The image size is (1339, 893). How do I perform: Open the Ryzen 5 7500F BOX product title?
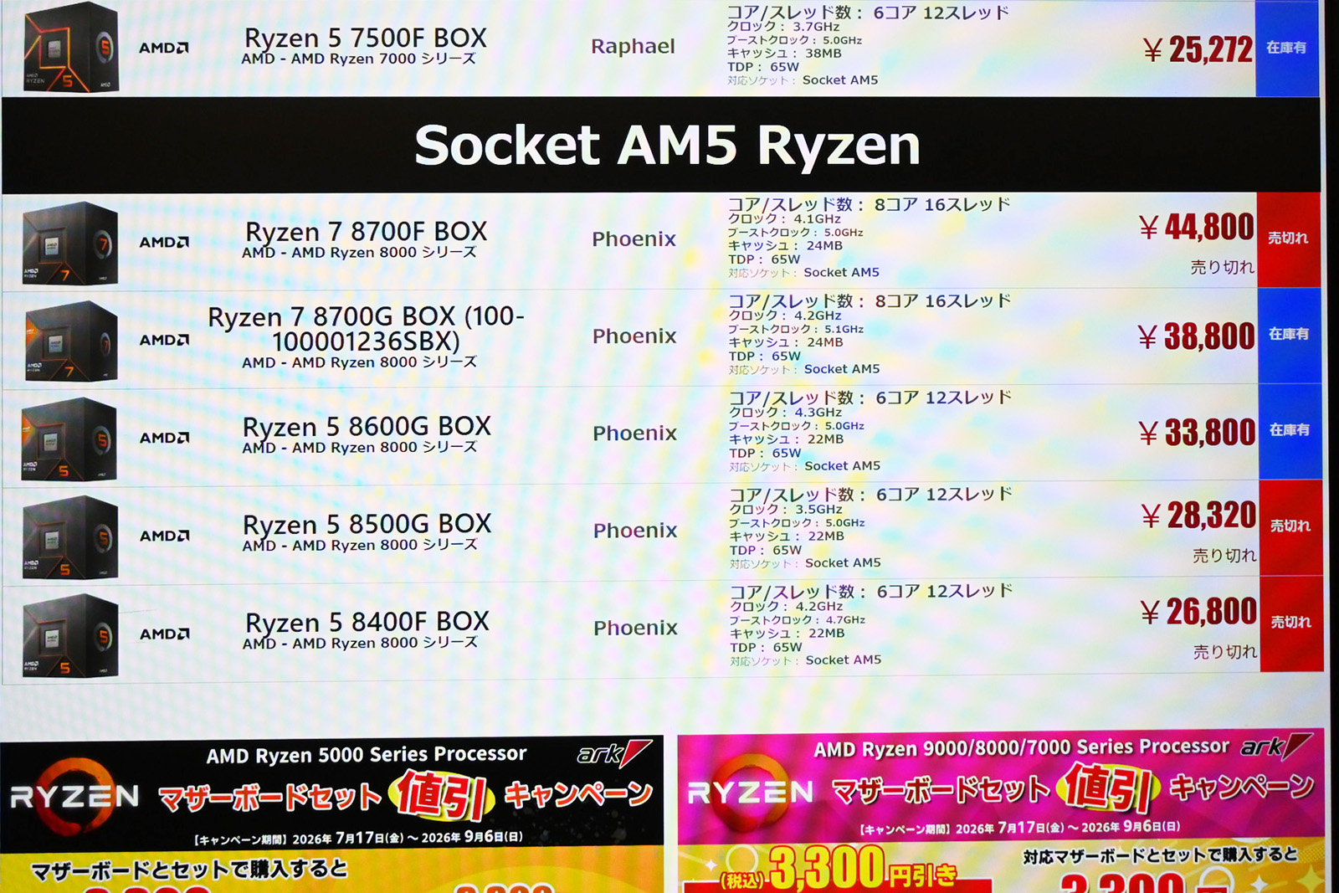coord(366,38)
